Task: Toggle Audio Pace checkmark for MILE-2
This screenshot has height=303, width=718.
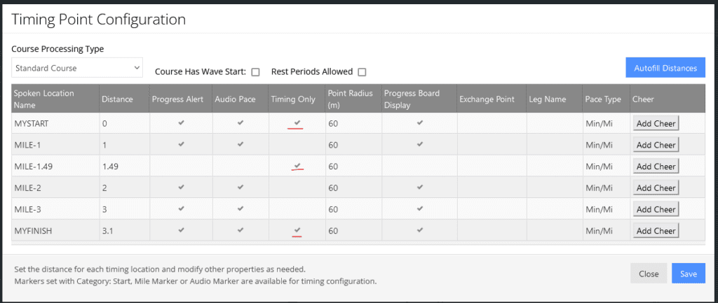Action: [240, 188]
